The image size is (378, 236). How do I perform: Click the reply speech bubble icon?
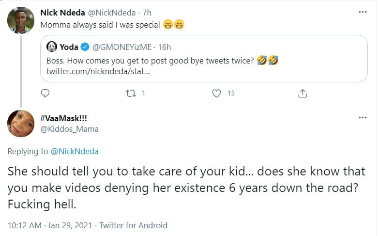45,93
